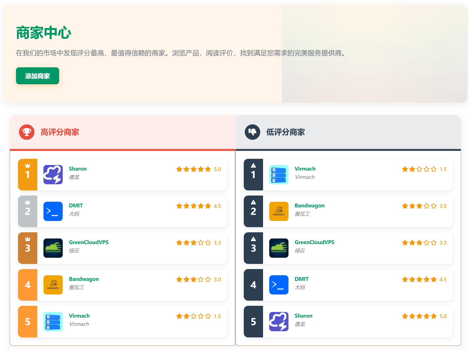Click warning rank 3 badge in low-rated list
469x350 pixels.
point(253,248)
